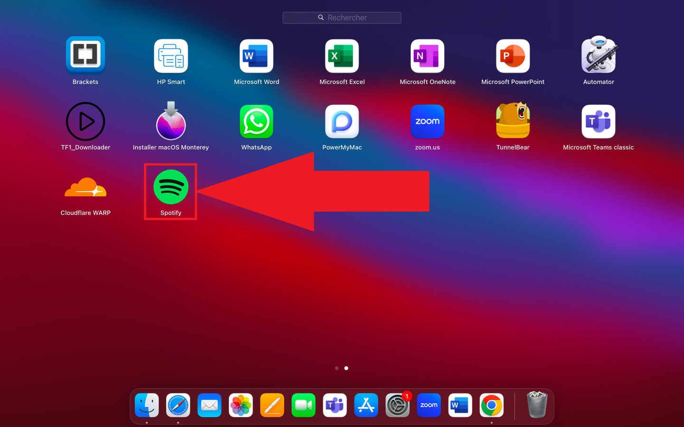Launch Microsoft PowerPoint
The width and height of the screenshot is (684, 427).
[513, 56]
